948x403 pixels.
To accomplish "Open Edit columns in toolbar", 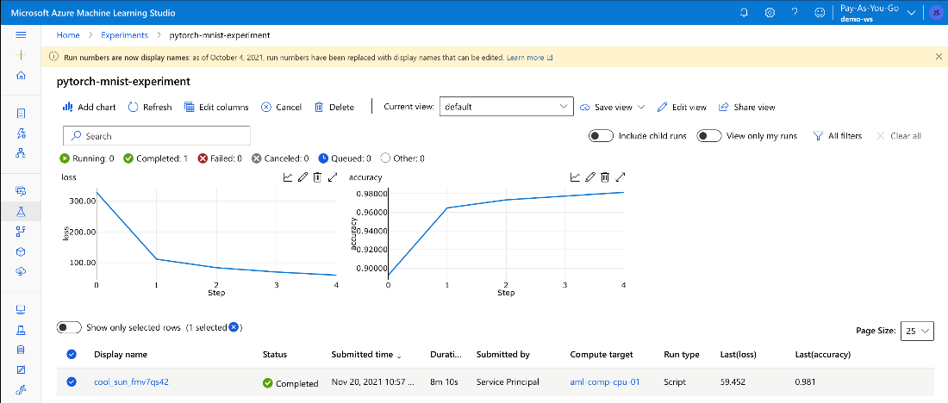I will 215,107.
